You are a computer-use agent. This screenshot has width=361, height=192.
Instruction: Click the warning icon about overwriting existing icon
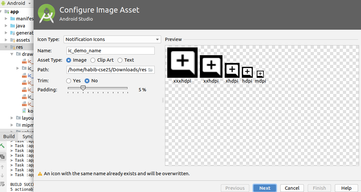(40, 174)
